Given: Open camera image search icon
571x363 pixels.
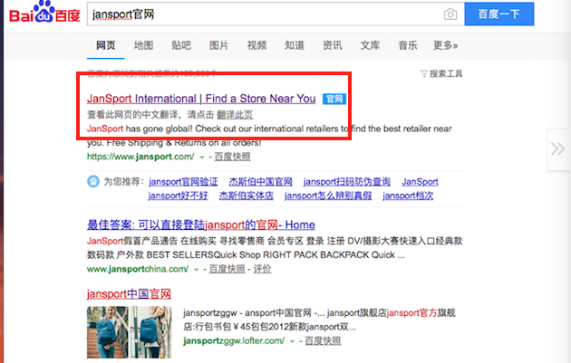Looking at the screenshot, I should [450, 14].
